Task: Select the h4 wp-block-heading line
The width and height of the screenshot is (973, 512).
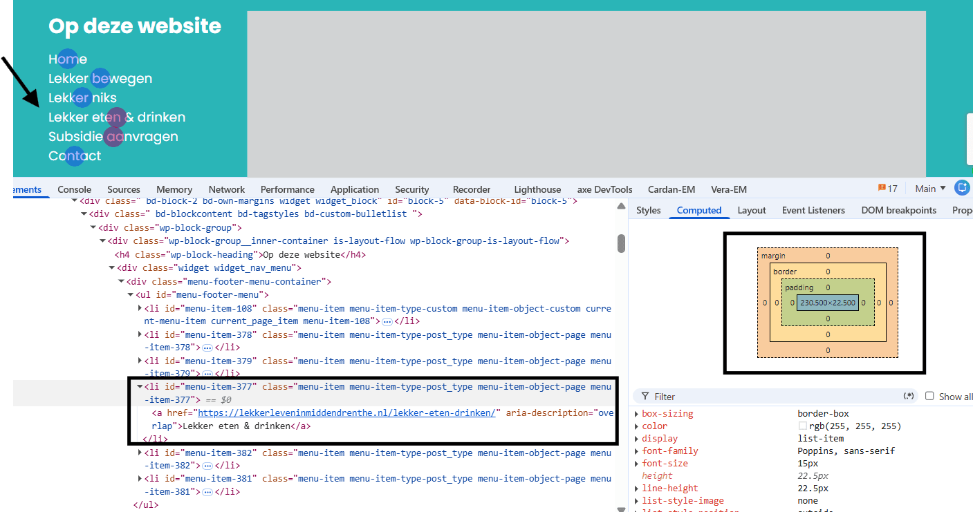Action: (x=240, y=255)
